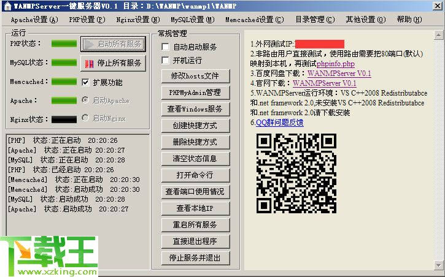Select log line "[Memcached] 状态:正在启动"
This screenshot has width=445, height=277.
[74, 180]
